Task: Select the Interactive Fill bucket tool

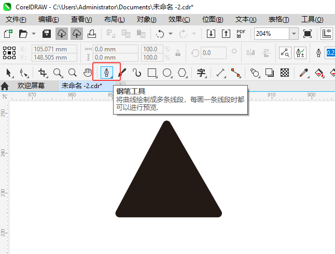Action: tap(319, 73)
